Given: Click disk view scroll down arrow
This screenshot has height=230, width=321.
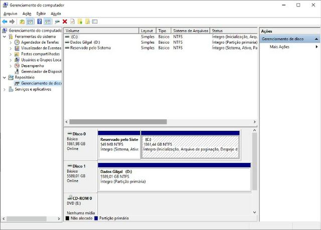Looking at the screenshot, I should 254,212.
